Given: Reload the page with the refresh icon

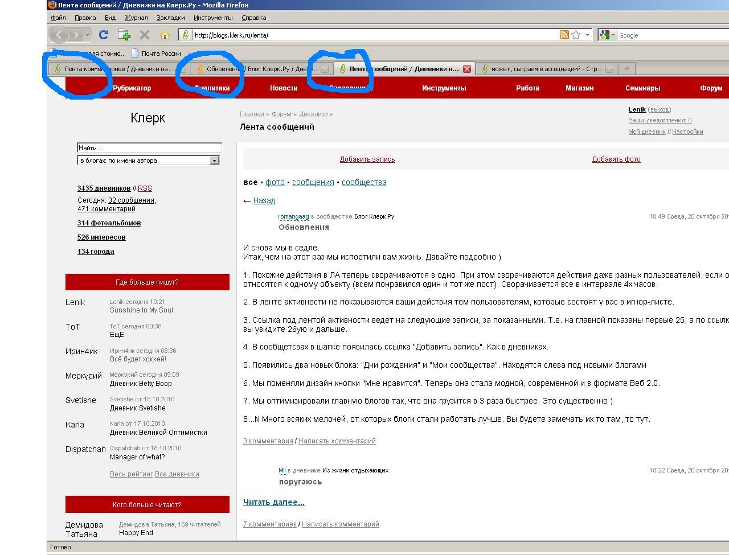Looking at the screenshot, I should coord(104,35).
